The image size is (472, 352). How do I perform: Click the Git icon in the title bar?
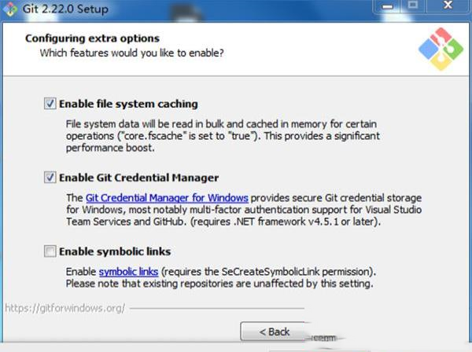coord(11,9)
